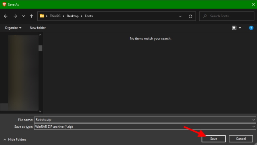Click the Back navigation arrow

pyautogui.click(x=6, y=16)
